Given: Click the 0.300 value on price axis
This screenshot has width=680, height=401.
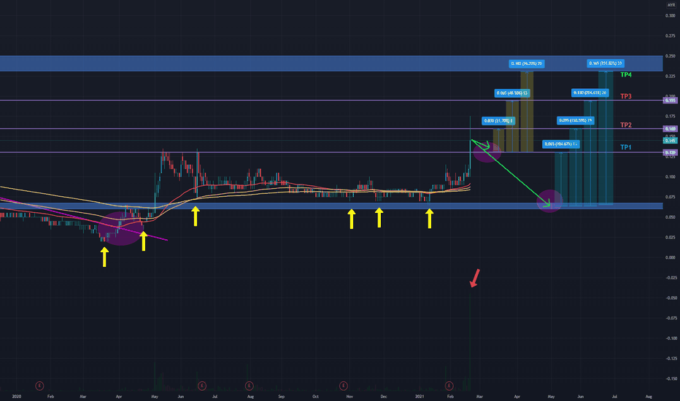Looking at the screenshot, I should (670, 15).
